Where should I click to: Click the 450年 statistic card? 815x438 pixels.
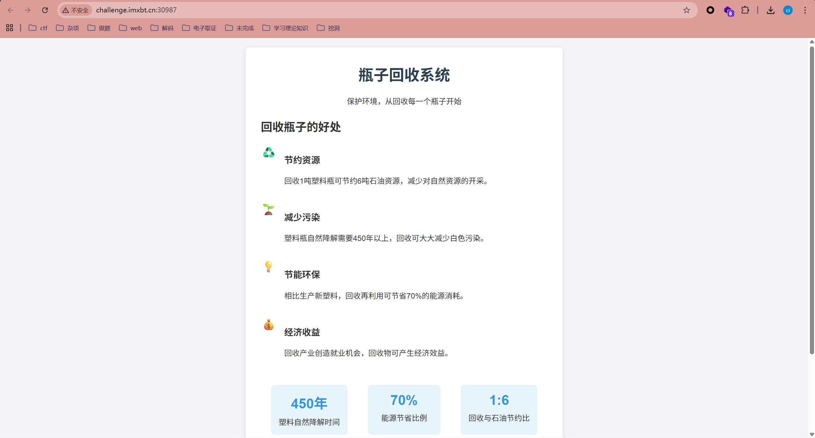tap(309, 410)
